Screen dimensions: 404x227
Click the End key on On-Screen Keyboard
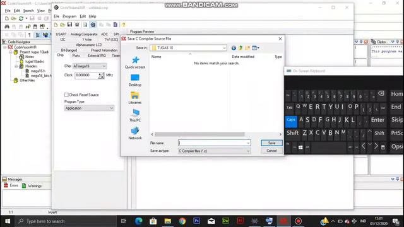coord(396,107)
